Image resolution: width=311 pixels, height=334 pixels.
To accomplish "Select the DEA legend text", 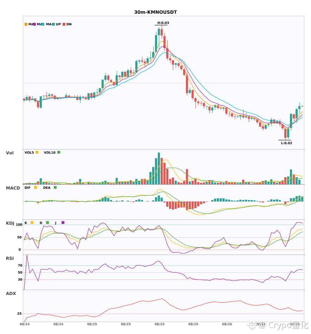I will coord(47,188).
